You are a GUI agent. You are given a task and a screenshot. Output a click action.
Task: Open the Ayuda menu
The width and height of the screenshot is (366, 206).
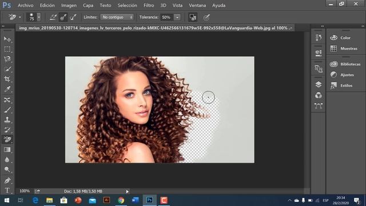218,5
